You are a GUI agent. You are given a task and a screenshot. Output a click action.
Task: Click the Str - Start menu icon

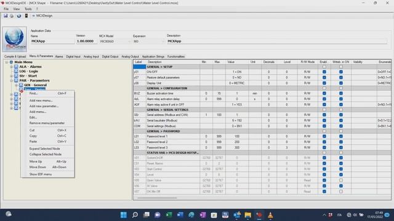tap(17, 76)
